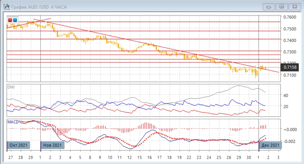Viewport: 304px width, 164px height.
Task: Click the График AUD/USD 4 ЧАСА title
Action: (x=39, y=7)
